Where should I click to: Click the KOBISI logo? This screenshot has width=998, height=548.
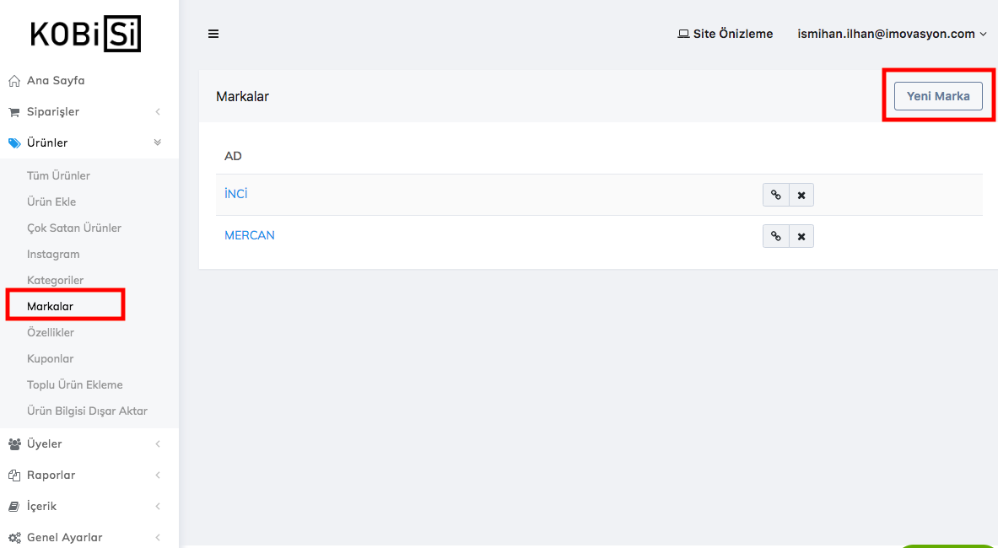(85, 35)
